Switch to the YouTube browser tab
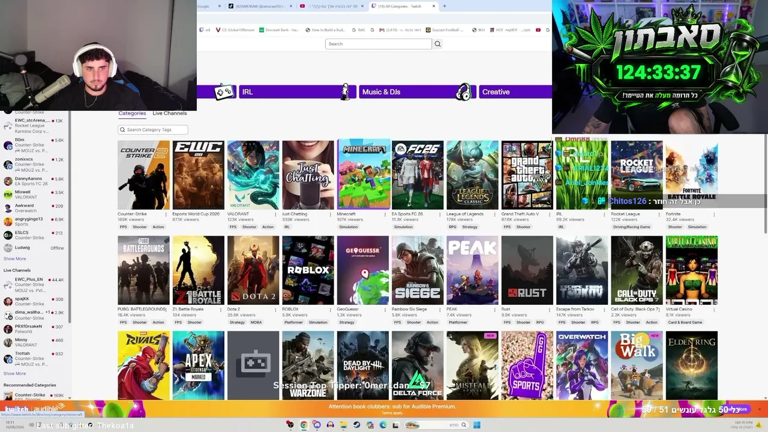 332,6
